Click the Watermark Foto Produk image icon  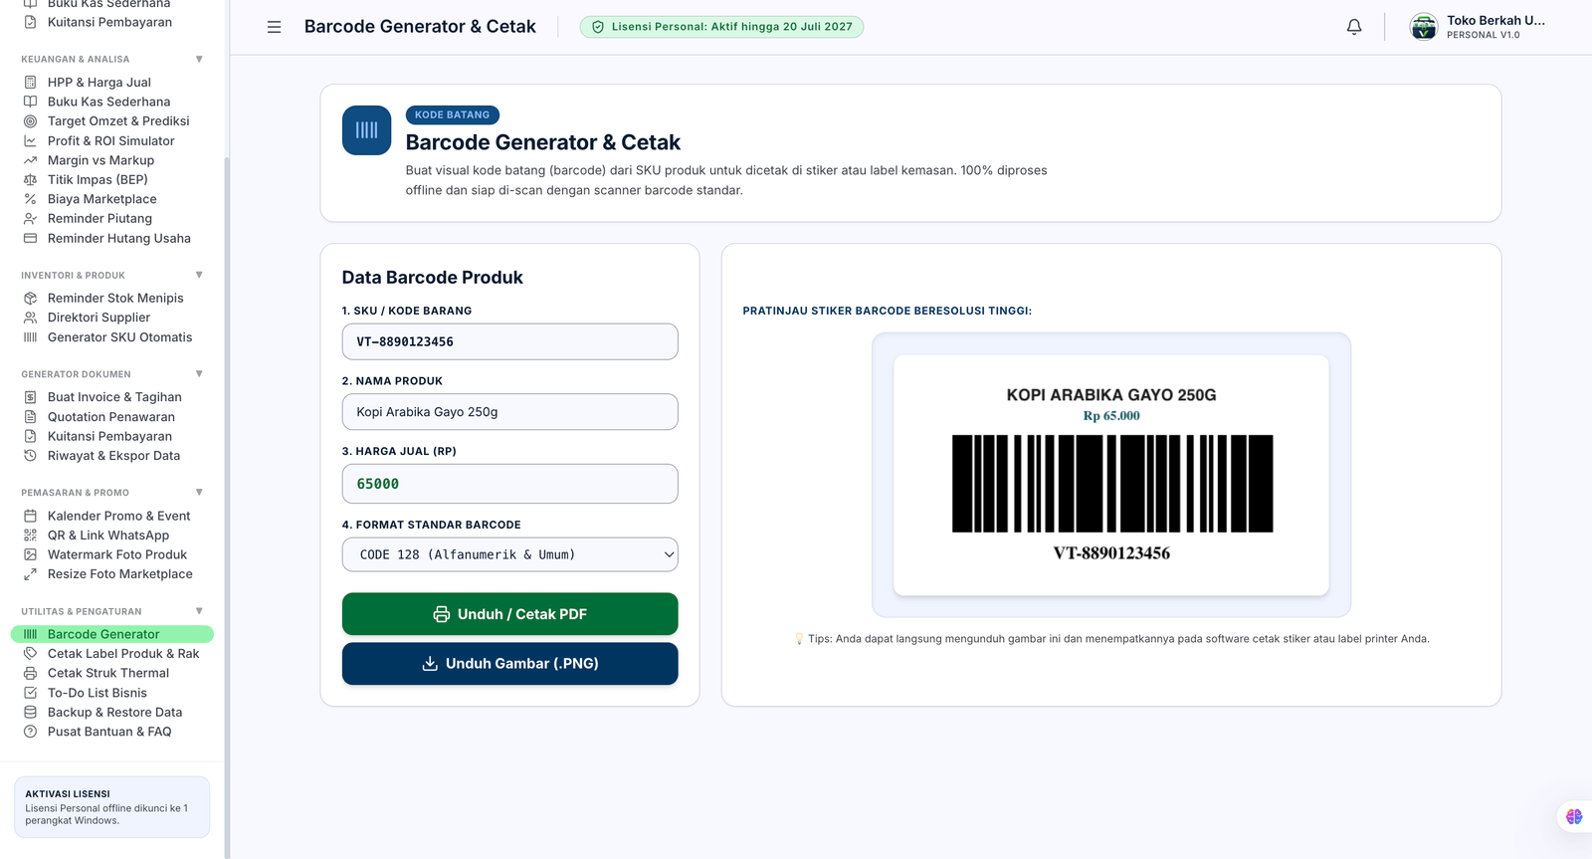click(x=30, y=554)
